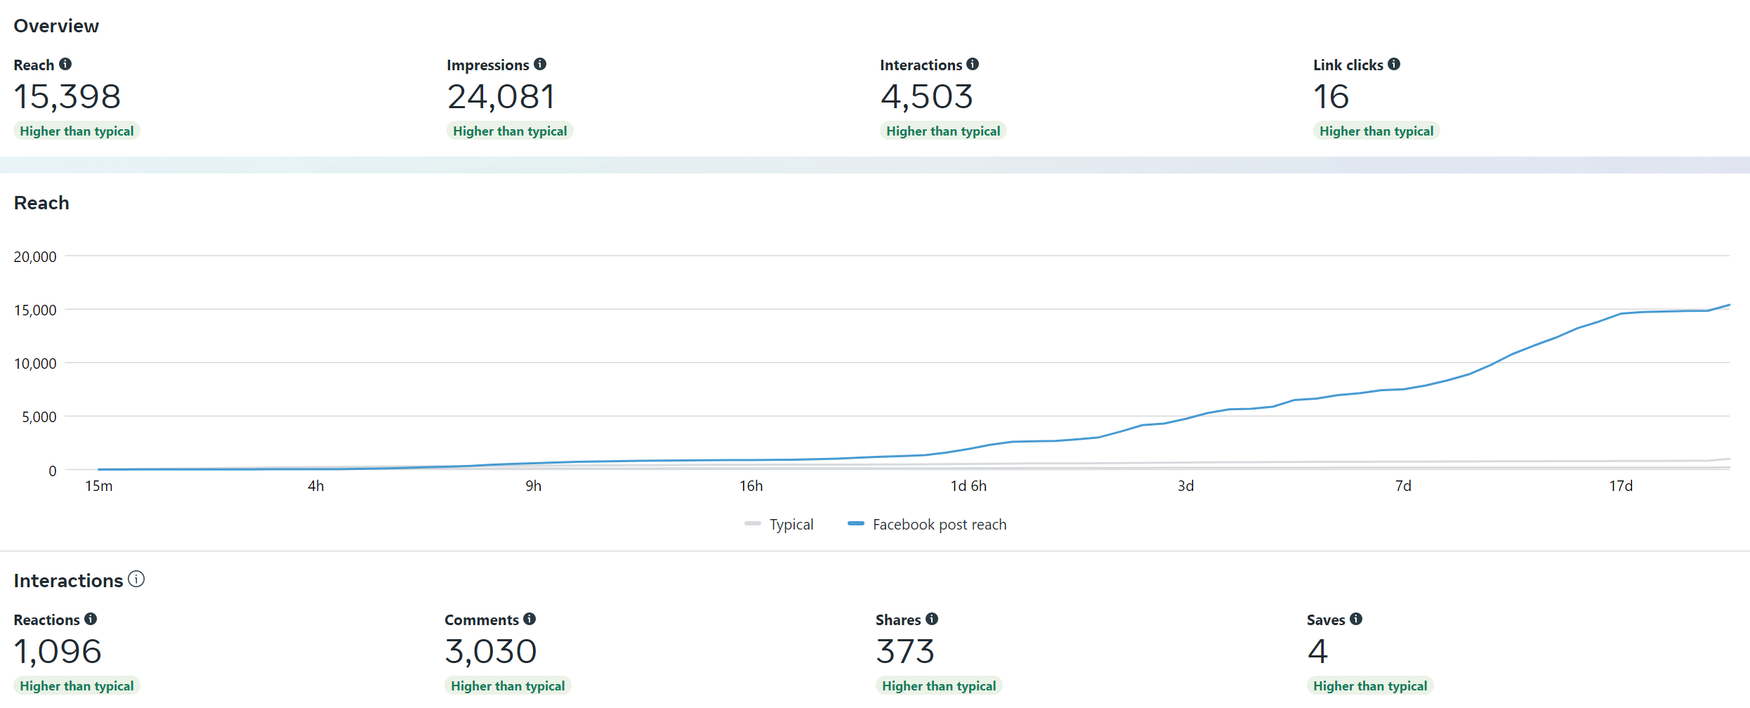Click the 20,000 y-axis label

coord(35,257)
